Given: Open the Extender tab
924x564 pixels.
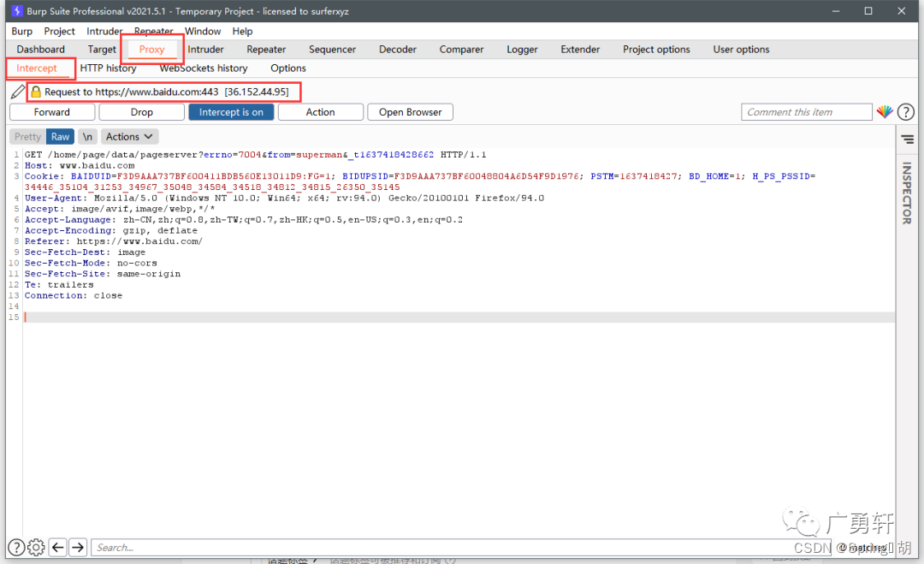Looking at the screenshot, I should click(580, 50).
